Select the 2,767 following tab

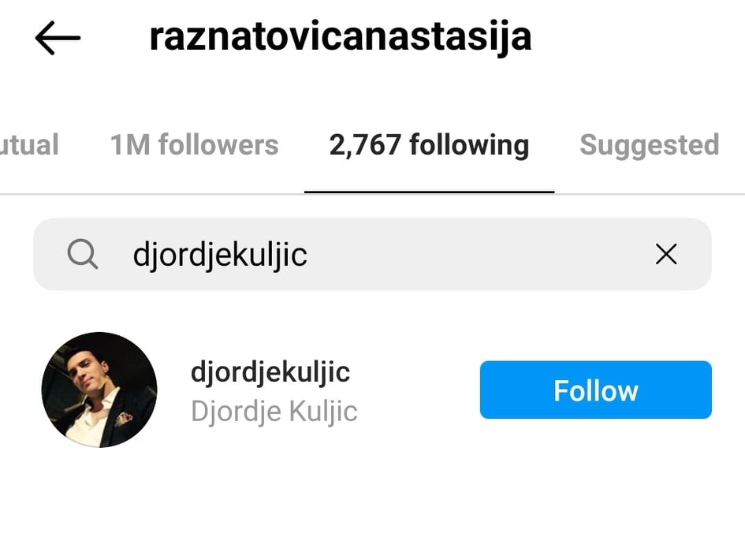tap(429, 145)
